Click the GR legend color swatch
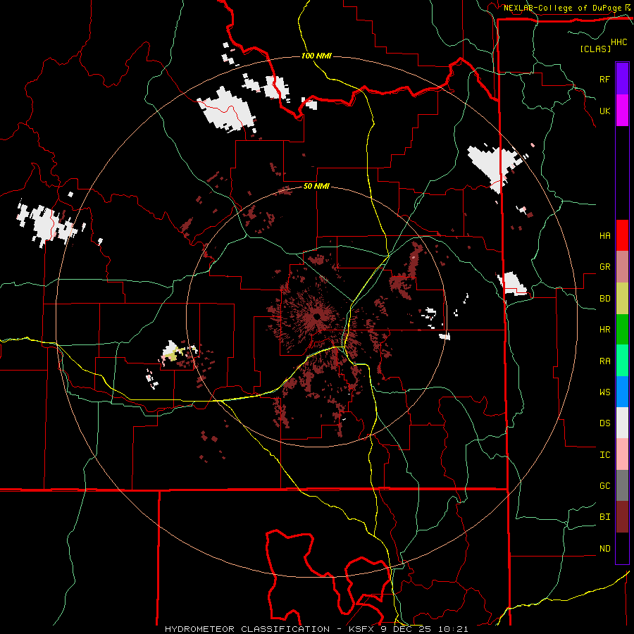 622,267
